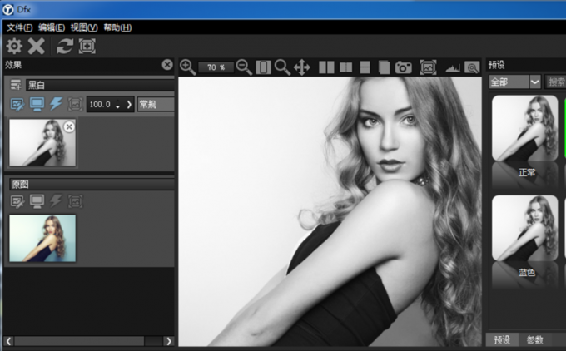Click the 100.0 opacity stepper arrows
566x351 pixels.
point(117,105)
